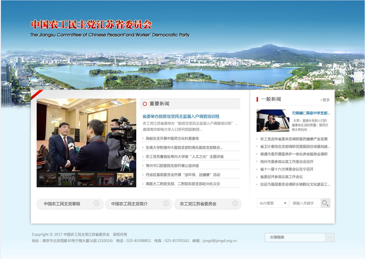
Task: Click the red circle icon beside 重要新闻
Action: (145, 104)
